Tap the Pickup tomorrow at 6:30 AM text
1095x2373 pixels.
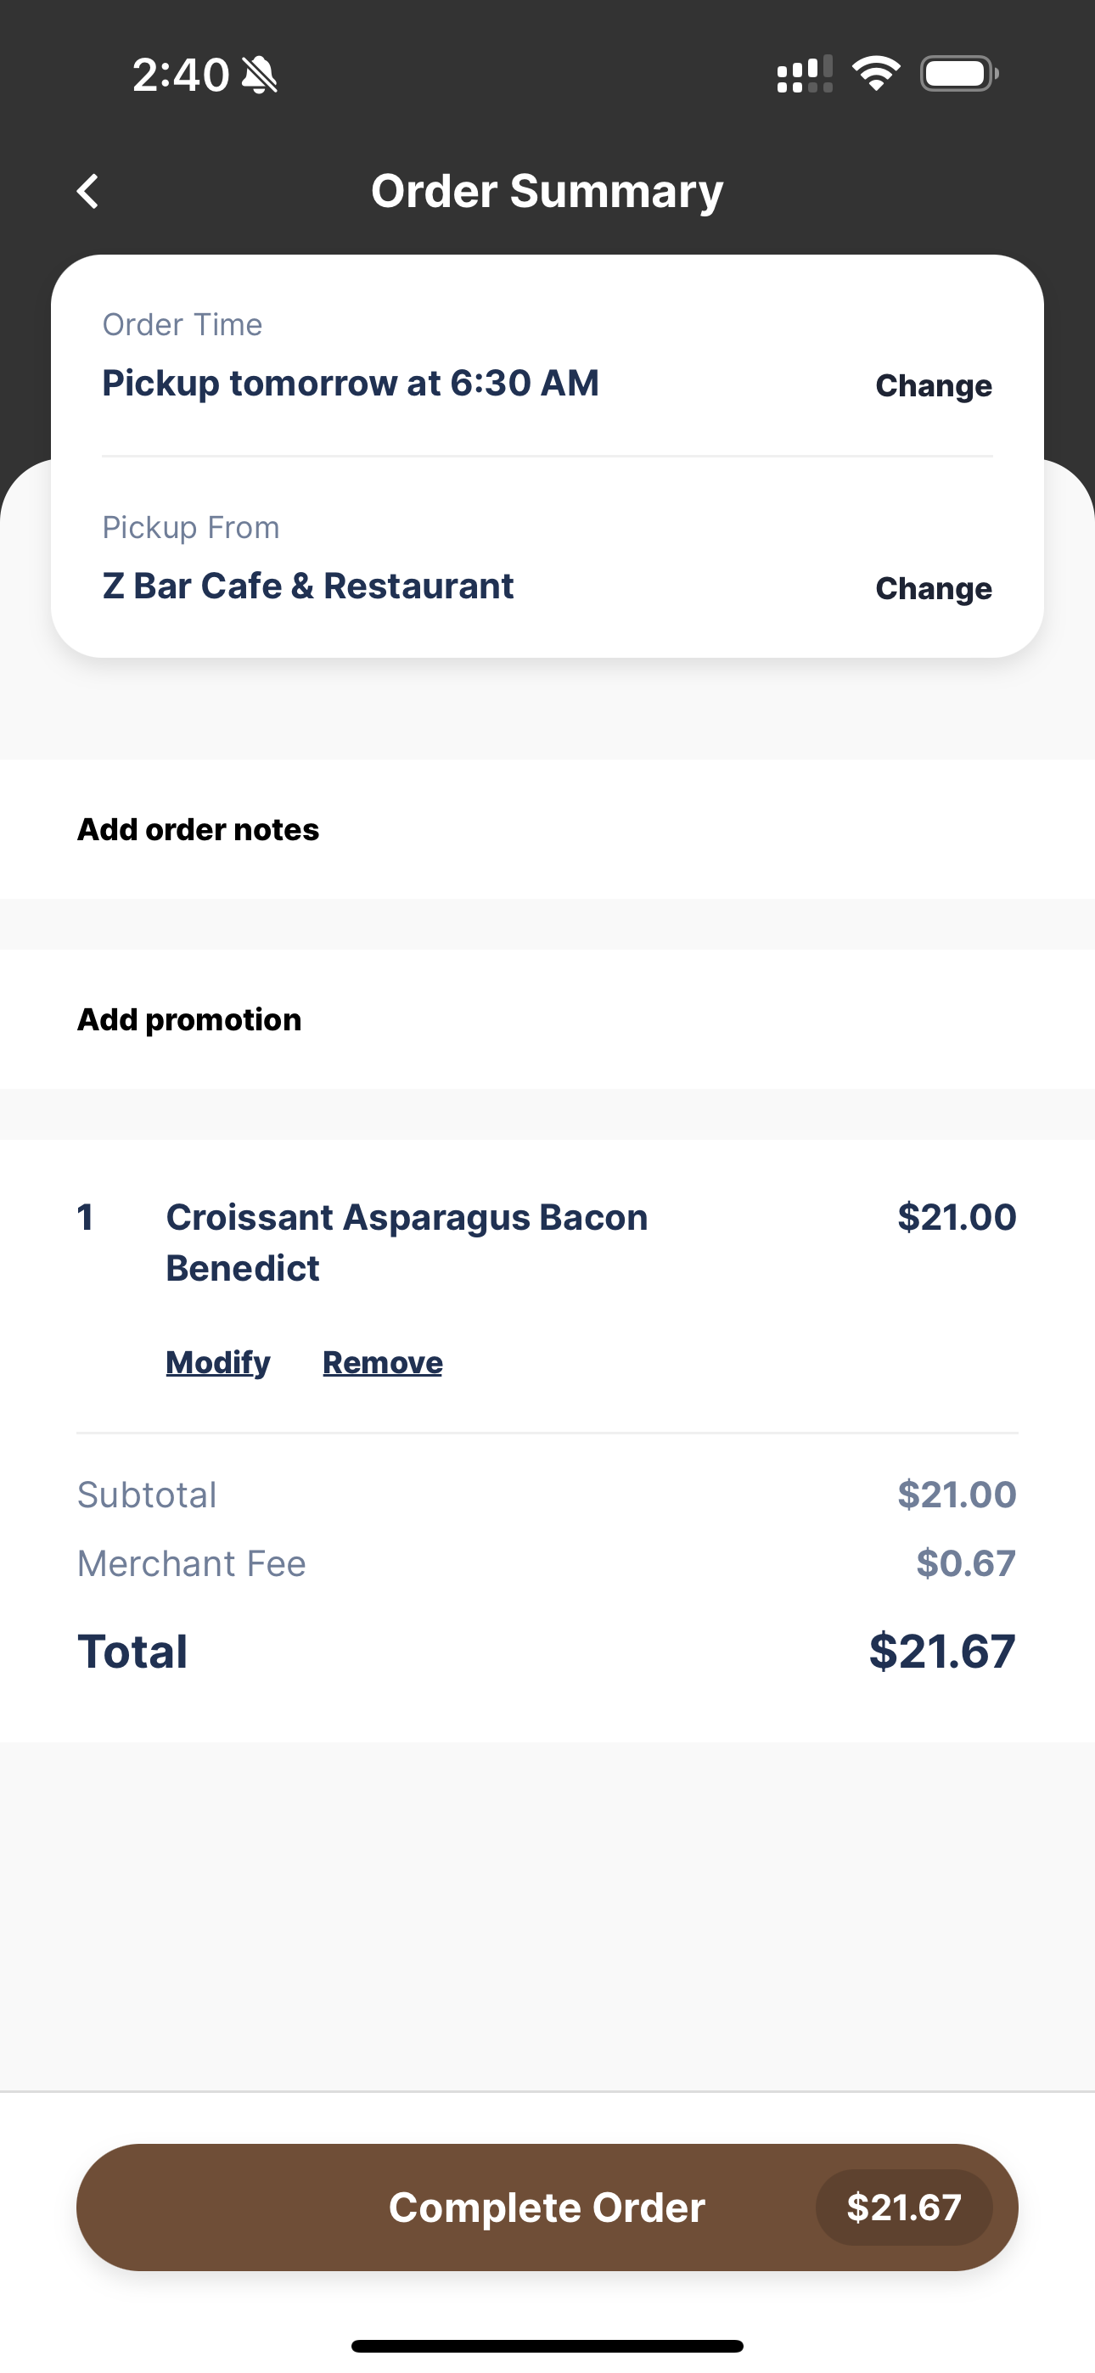tap(351, 384)
